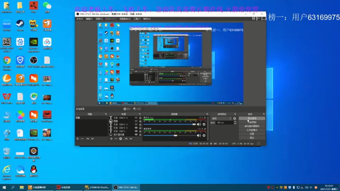340x191 pixels.
Task: Click the 时长 300 ms duration field
Action: coord(224,123)
